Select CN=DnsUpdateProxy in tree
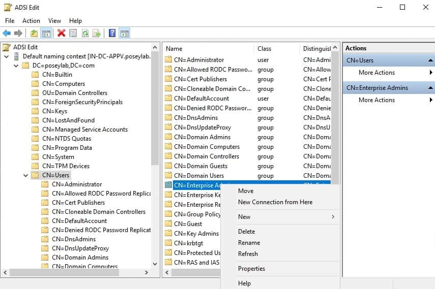Viewport: 435px width, 289px height. coord(80,248)
